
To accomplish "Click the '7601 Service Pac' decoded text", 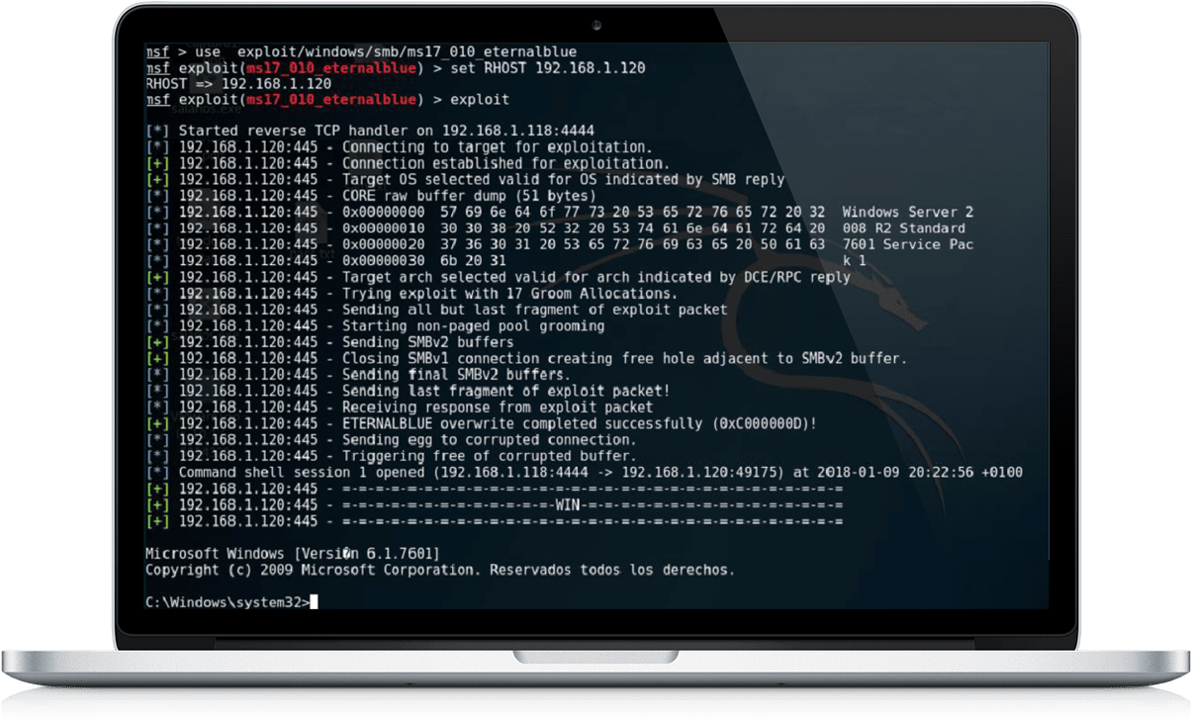I will (x=908, y=244).
